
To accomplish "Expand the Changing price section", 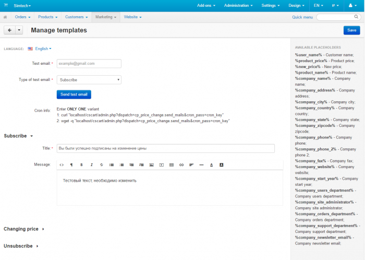I will (24, 229).
